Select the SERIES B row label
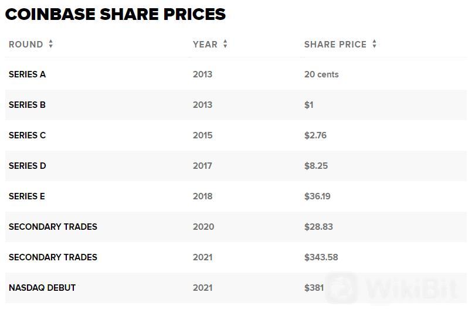Image resolution: width=468 pixels, height=316 pixels. point(27,105)
